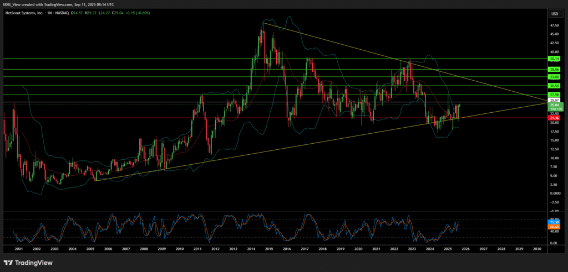Open the USD currency selector

click(x=554, y=13)
